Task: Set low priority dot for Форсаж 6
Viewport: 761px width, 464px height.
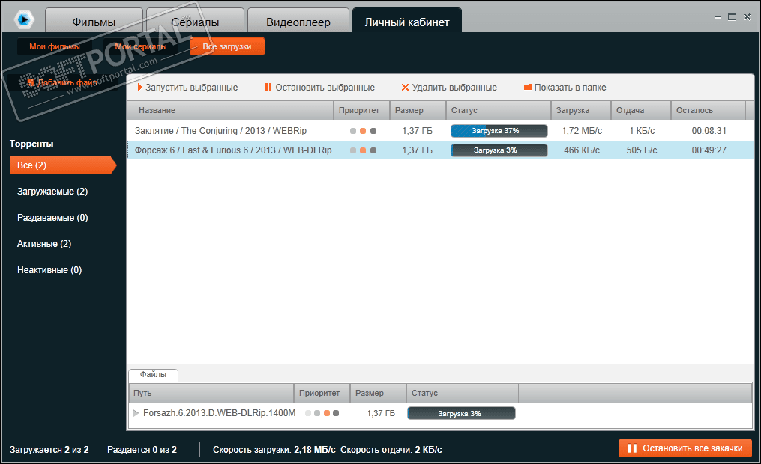Action: tap(353, 150)
